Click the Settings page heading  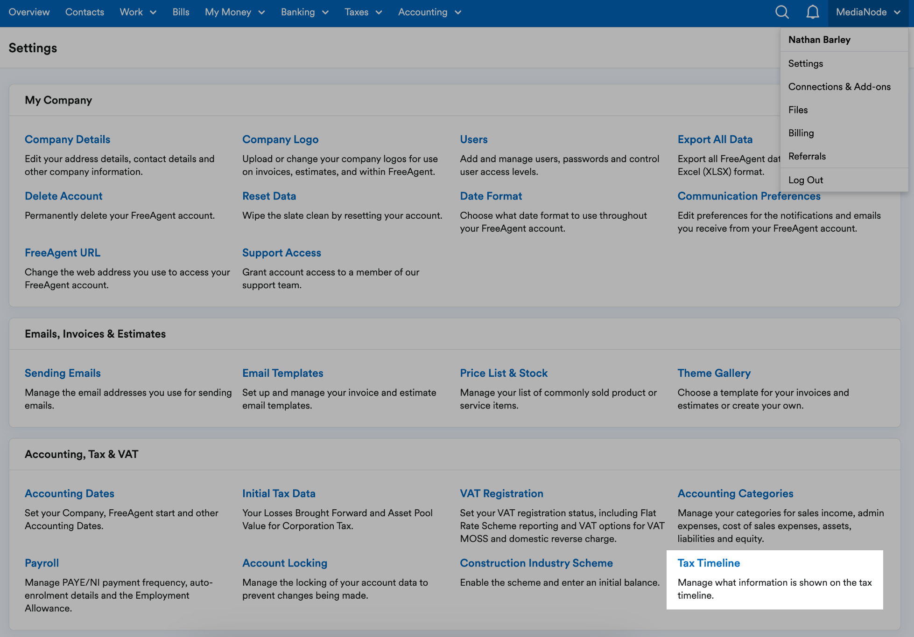[33, 48]
